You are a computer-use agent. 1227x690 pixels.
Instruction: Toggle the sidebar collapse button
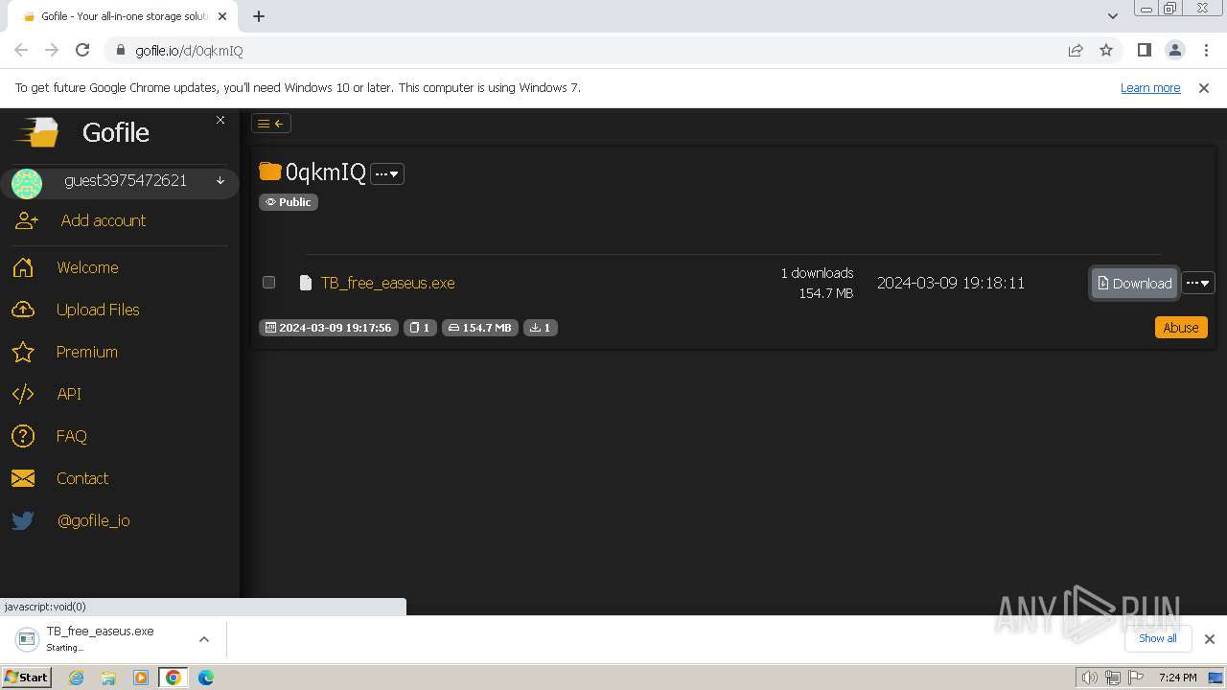click(270, 124)
